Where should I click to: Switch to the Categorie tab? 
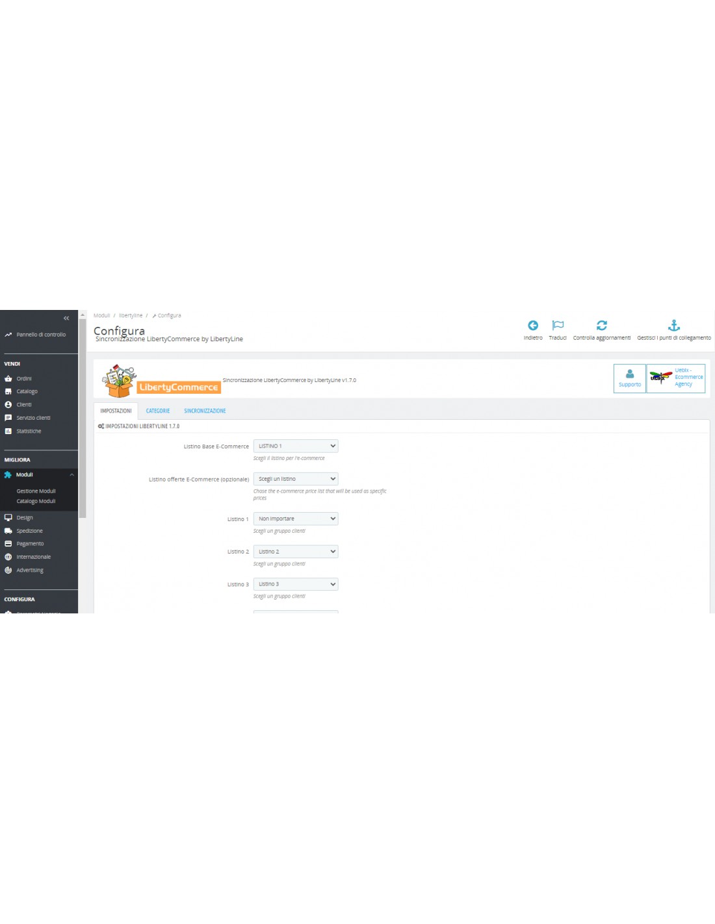click(x=158, y=411)
